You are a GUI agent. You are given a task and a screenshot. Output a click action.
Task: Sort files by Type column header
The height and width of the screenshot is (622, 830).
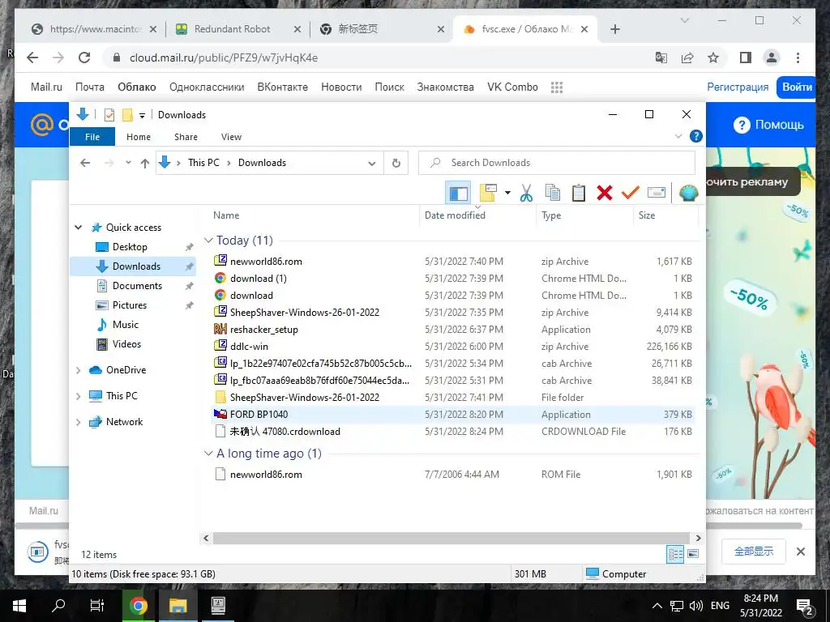pyautogui.click(x=551, y=215)
